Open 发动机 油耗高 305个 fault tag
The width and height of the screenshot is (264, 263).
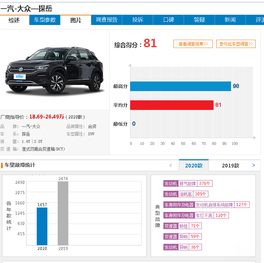186,194
